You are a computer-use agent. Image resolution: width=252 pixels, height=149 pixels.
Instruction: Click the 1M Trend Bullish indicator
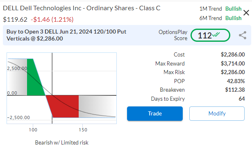pos(220,9)
